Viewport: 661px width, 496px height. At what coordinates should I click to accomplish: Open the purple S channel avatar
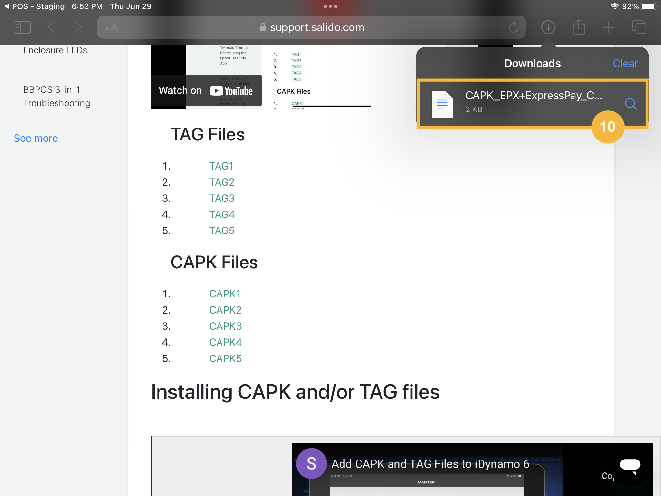311,463
